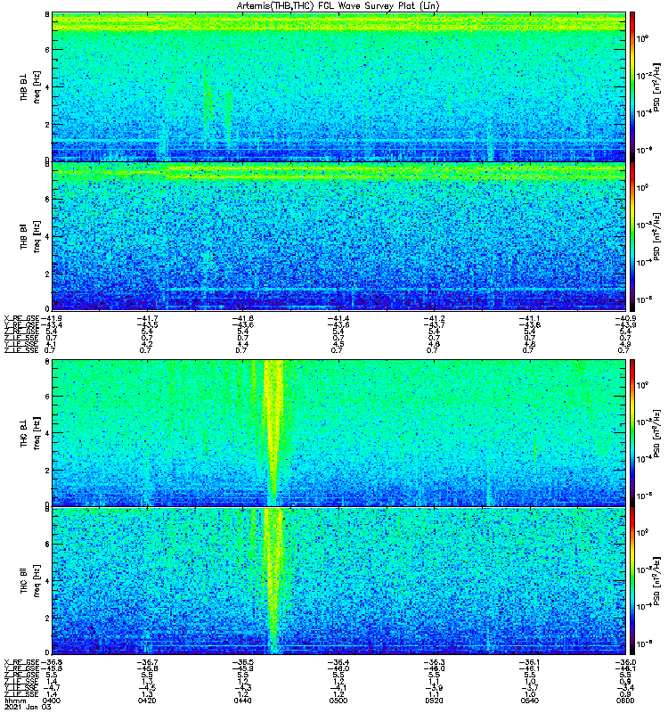
Task: Click the PSD [nT²/Hz] label of bottom panel
Action: (x=657, y=581)
